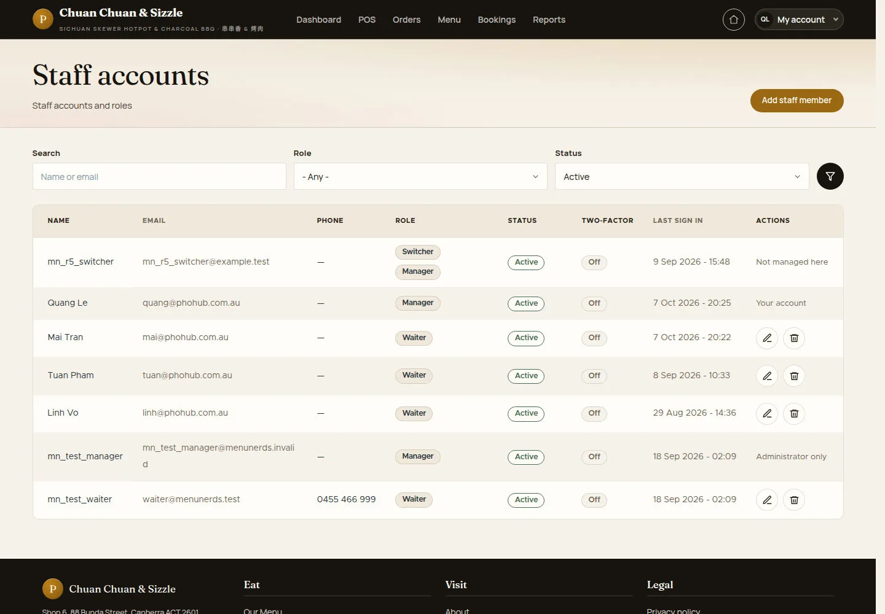Click Active status badge for Linh Vo
Image resolution: width=885 pixels, height=614 pixels.
click(526, 413)
